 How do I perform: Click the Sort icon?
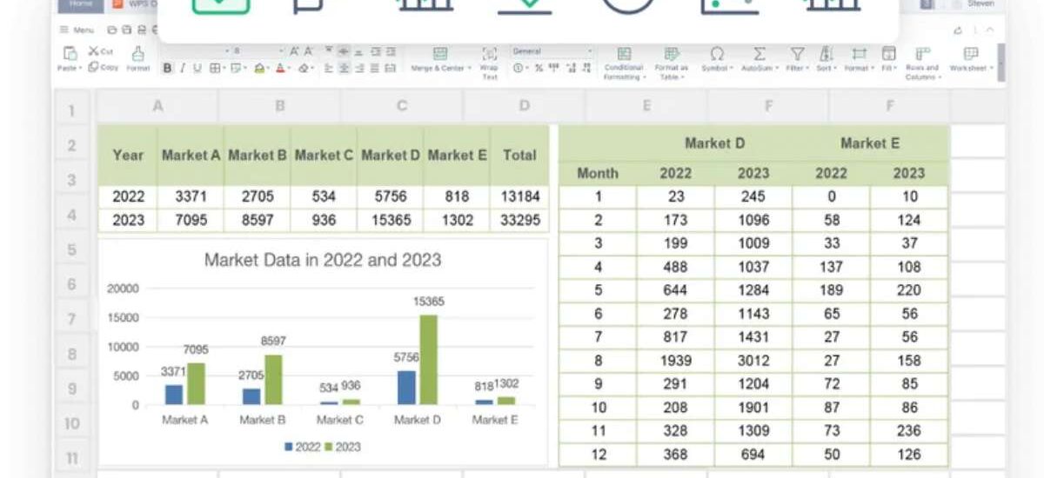826,54
